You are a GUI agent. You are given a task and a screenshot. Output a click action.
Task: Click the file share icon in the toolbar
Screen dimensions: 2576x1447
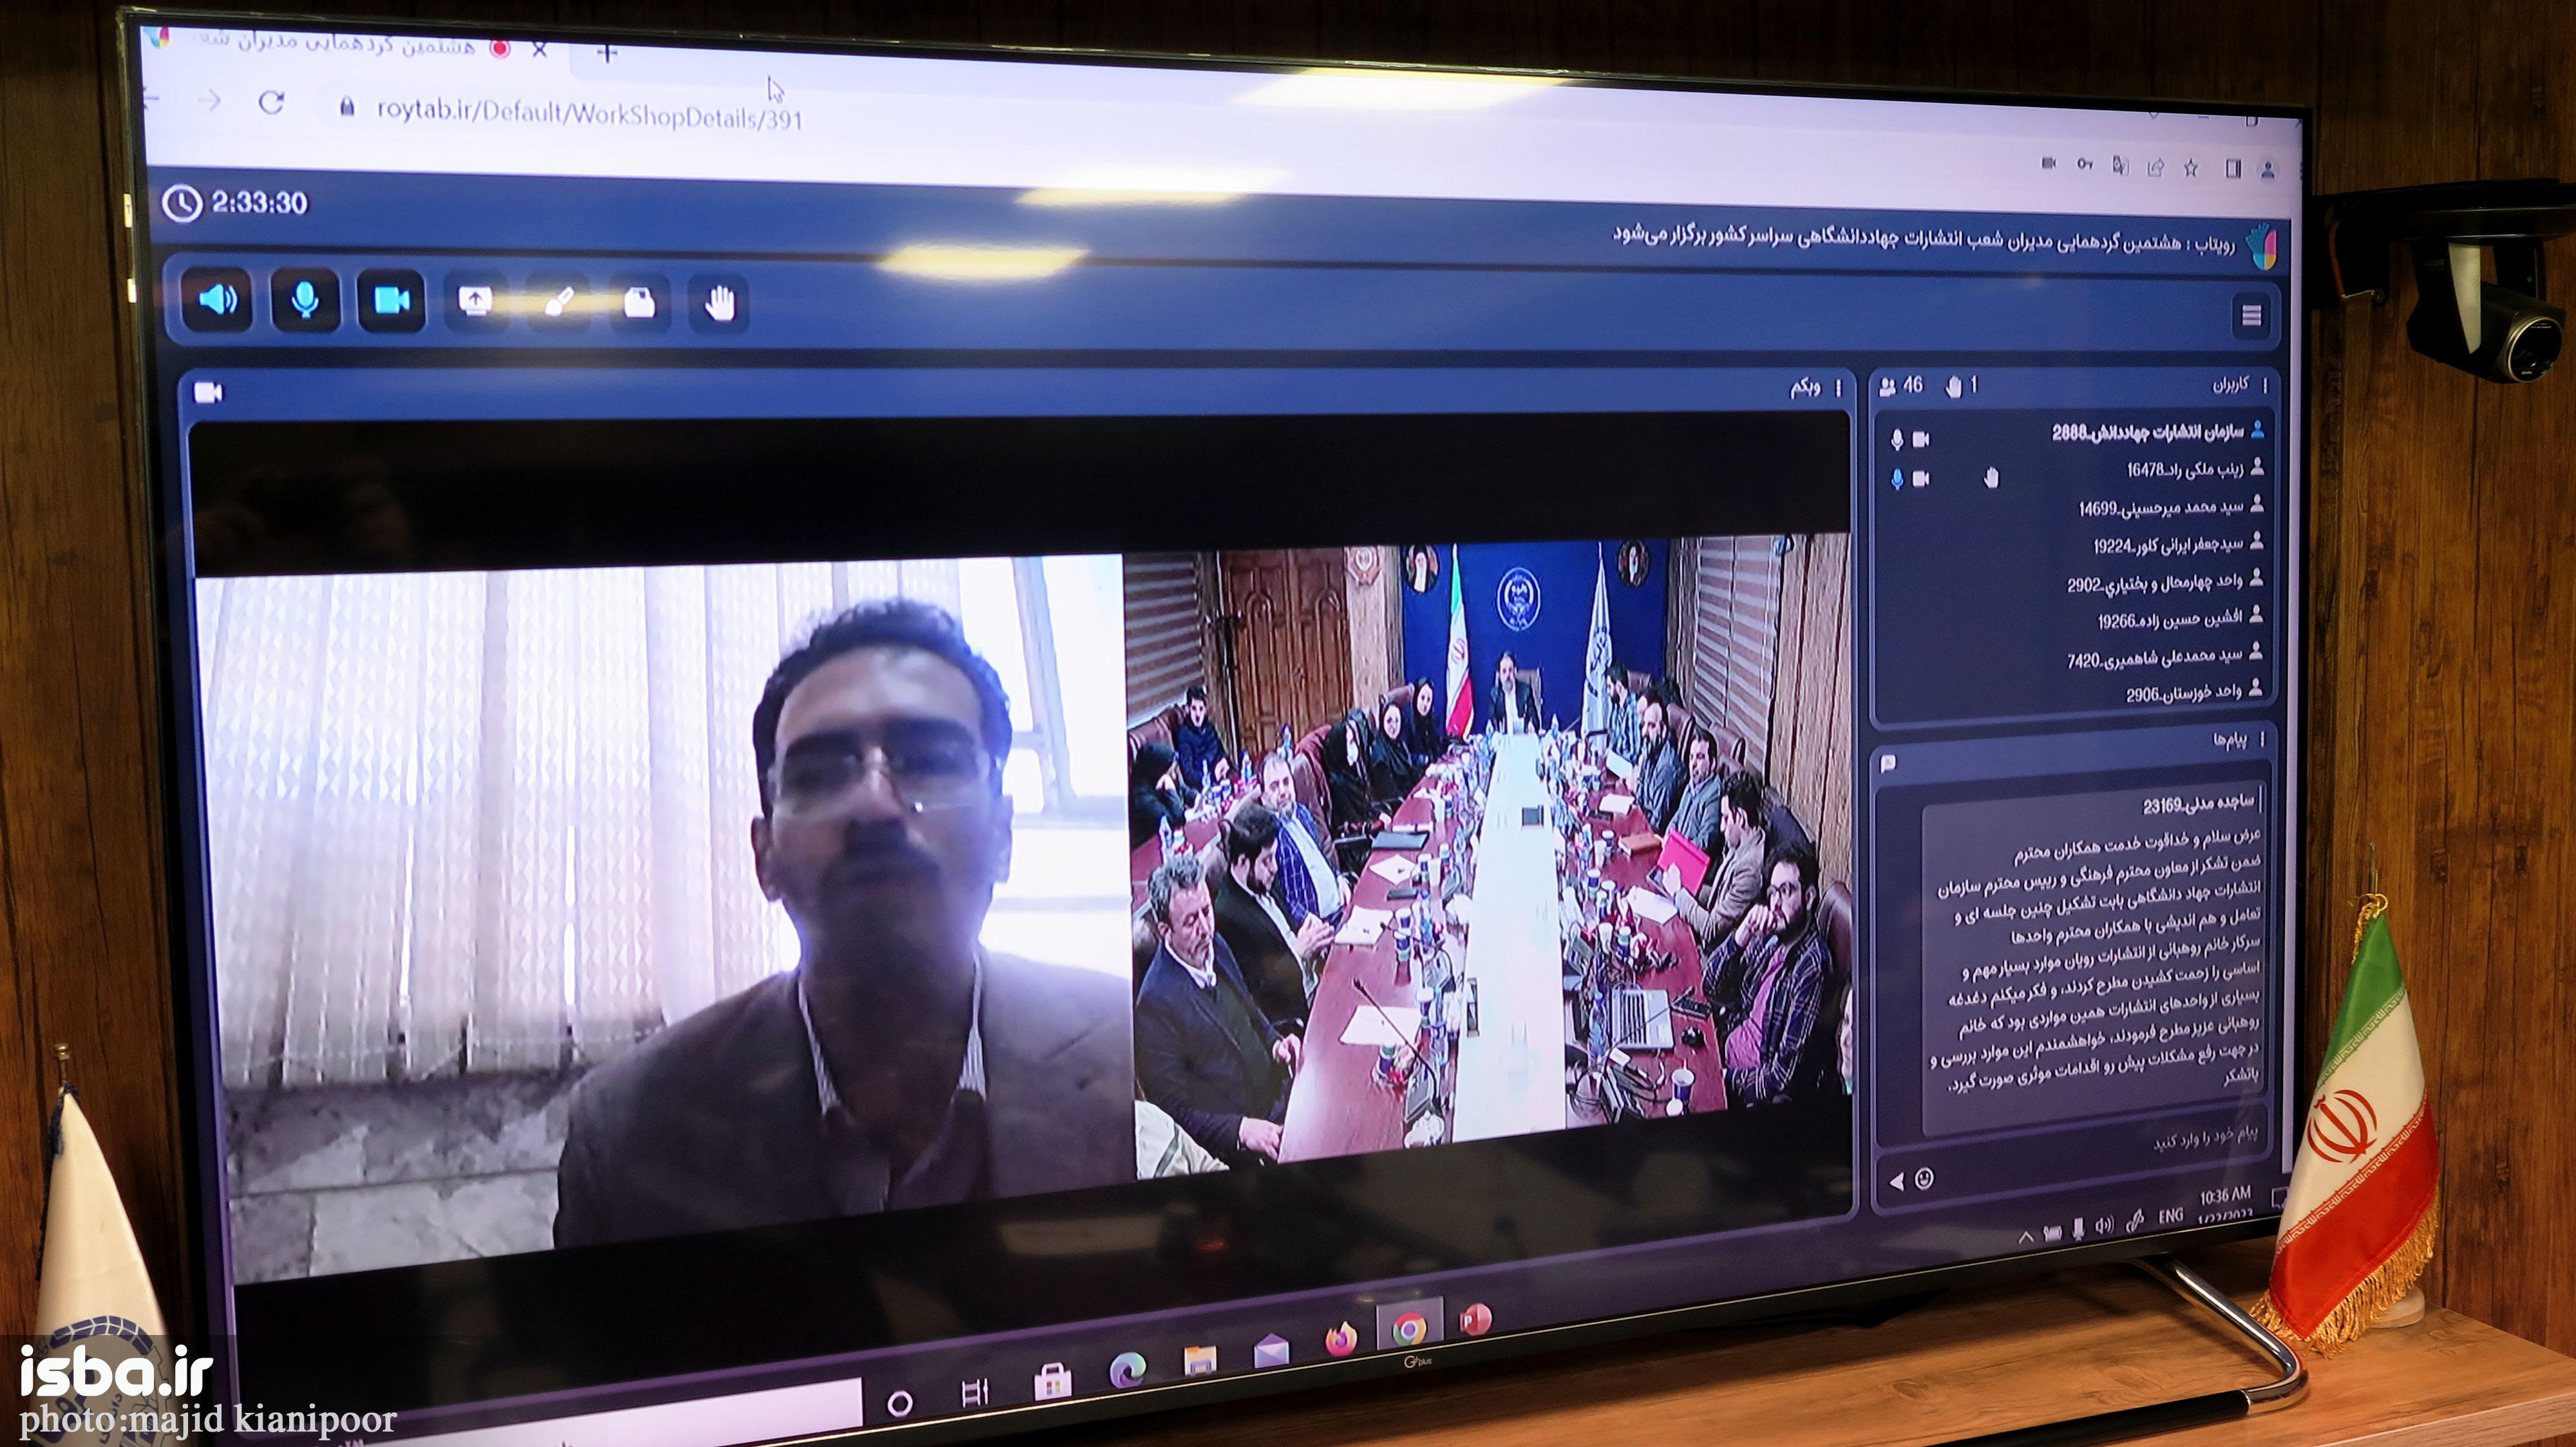coord(639,303)
